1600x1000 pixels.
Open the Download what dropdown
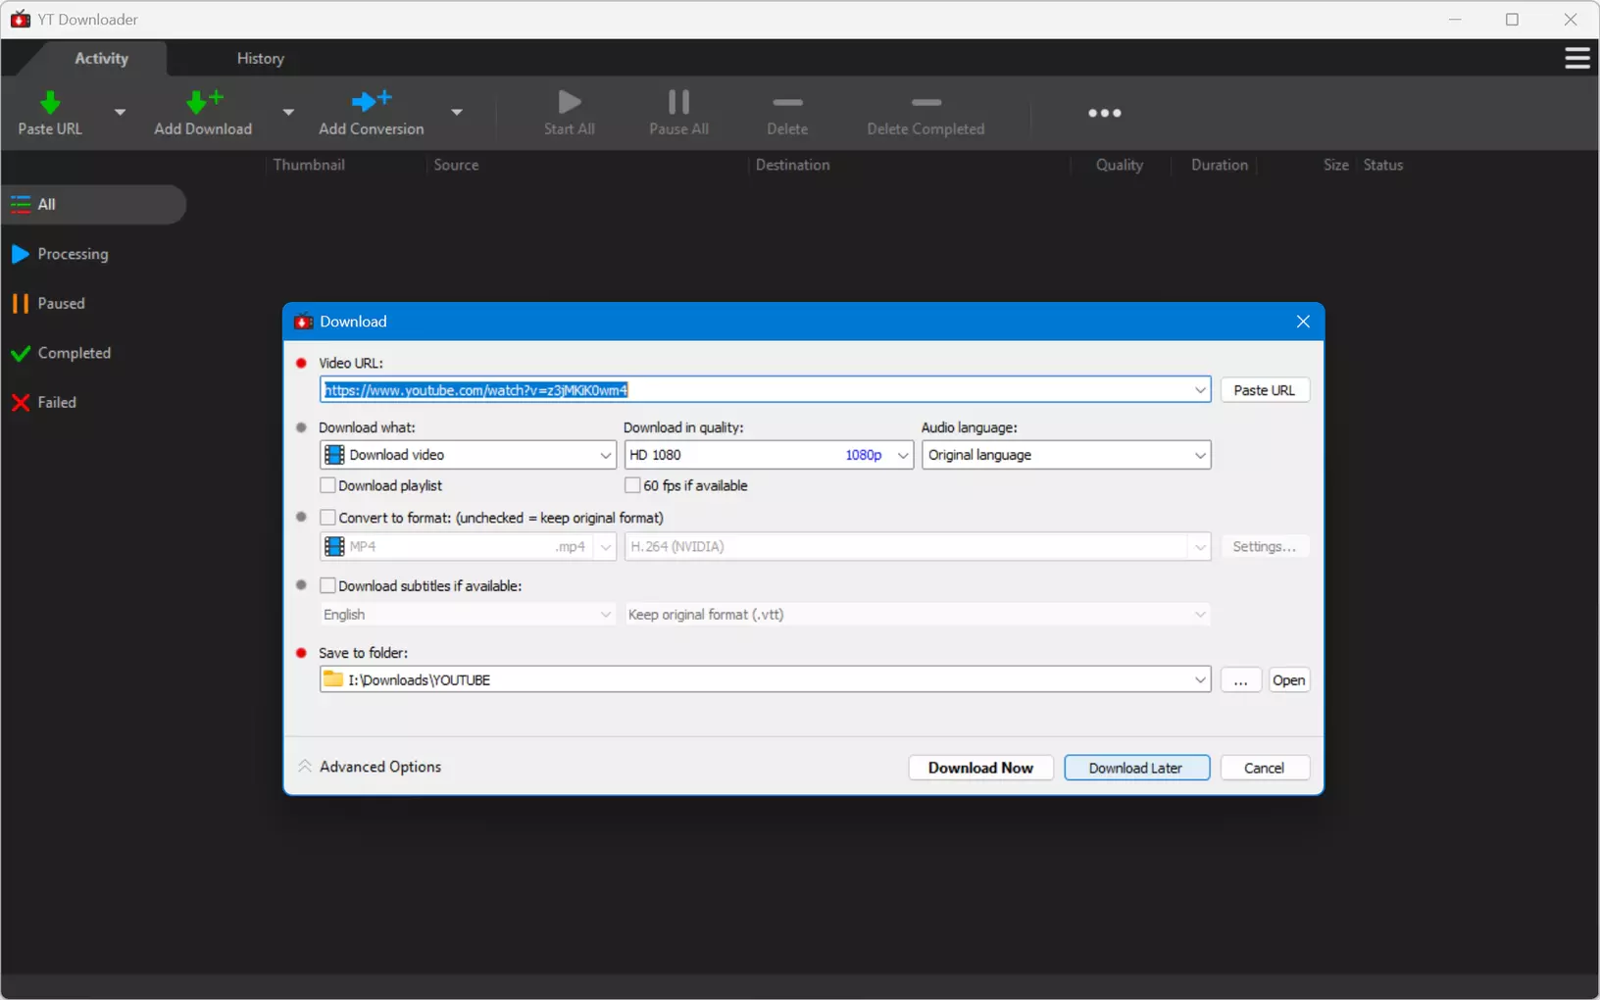pyautogui.click(x=468, y=455)
